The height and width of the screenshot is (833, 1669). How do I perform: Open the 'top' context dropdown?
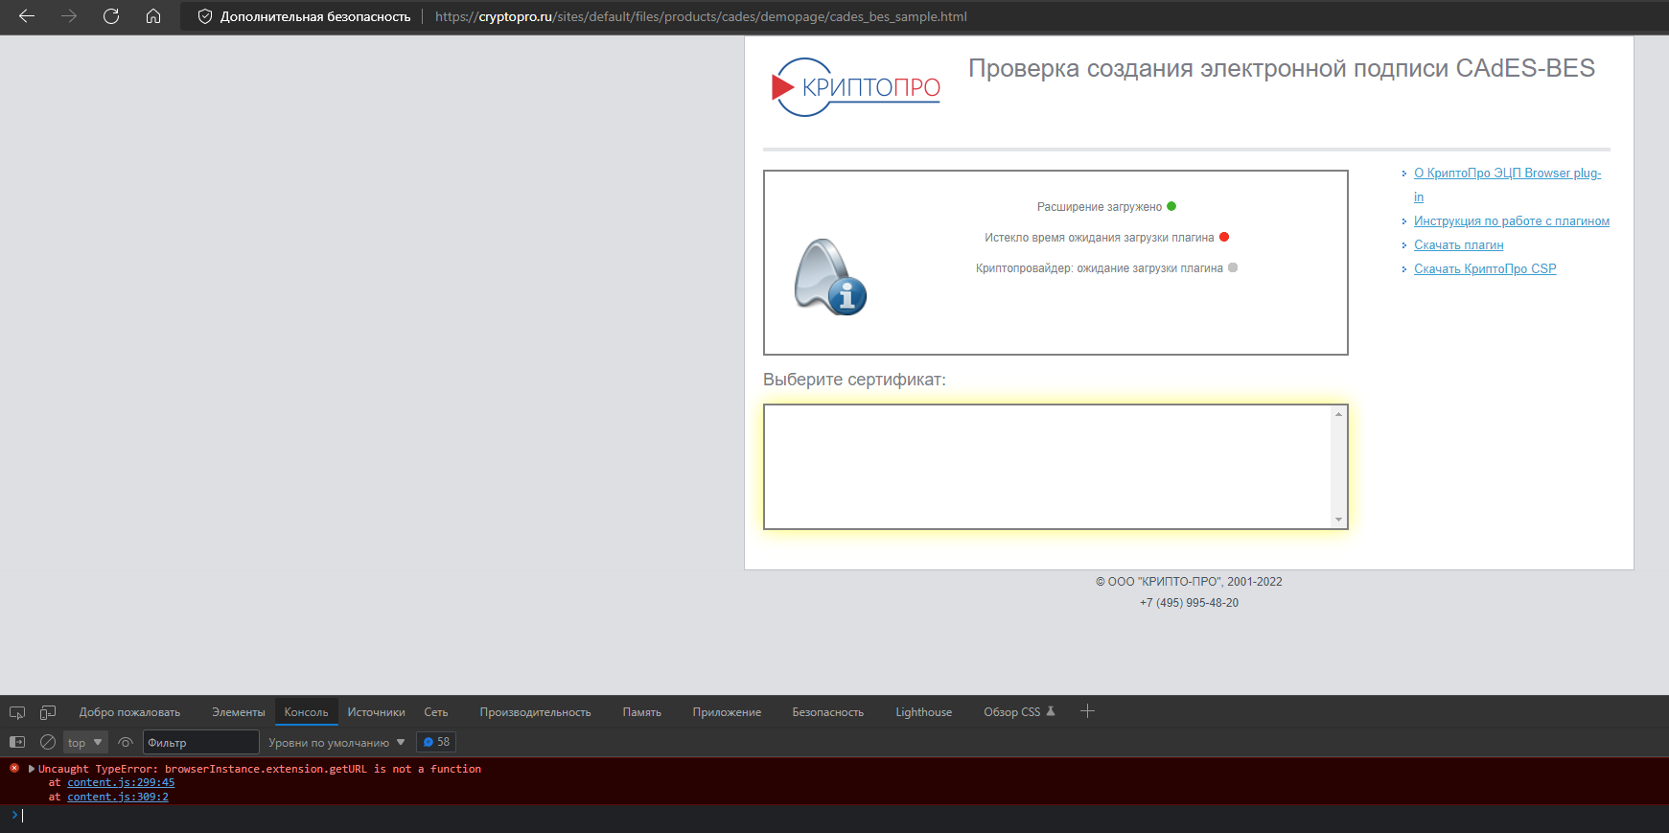click(85, 743)
